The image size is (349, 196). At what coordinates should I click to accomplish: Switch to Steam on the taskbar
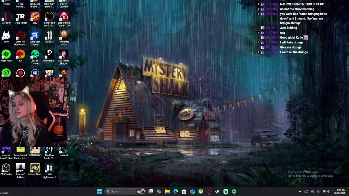[217, 191]
